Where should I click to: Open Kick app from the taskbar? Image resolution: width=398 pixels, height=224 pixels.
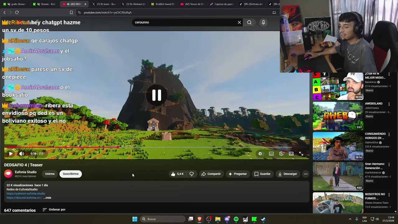(x=254, y=219)
